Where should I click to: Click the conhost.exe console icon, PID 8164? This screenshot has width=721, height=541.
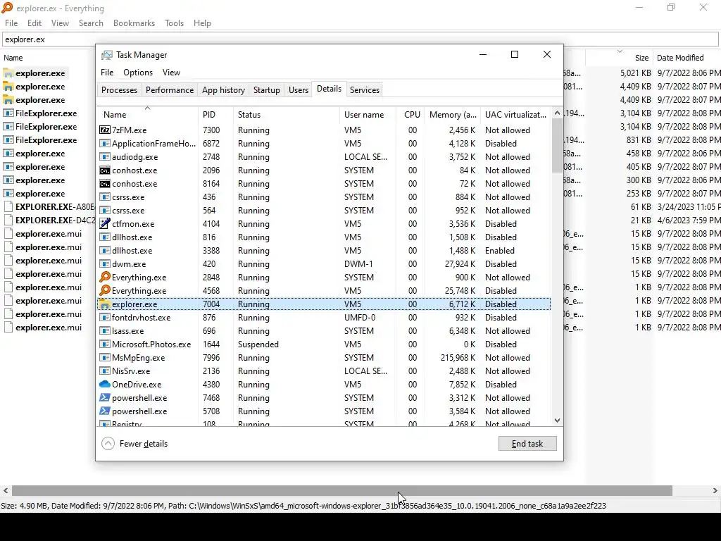point(105,184)
